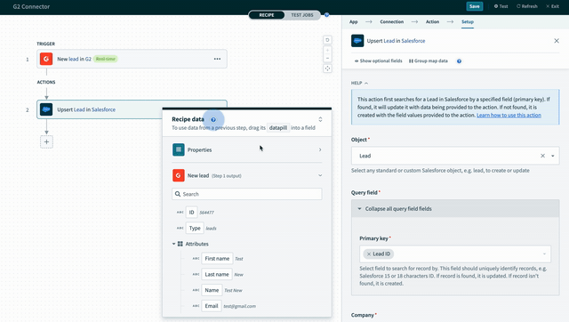Screen dimensions: 569x322
Task: Collapse the New lead Step 1 output section
Action: [x=320, y=175]
